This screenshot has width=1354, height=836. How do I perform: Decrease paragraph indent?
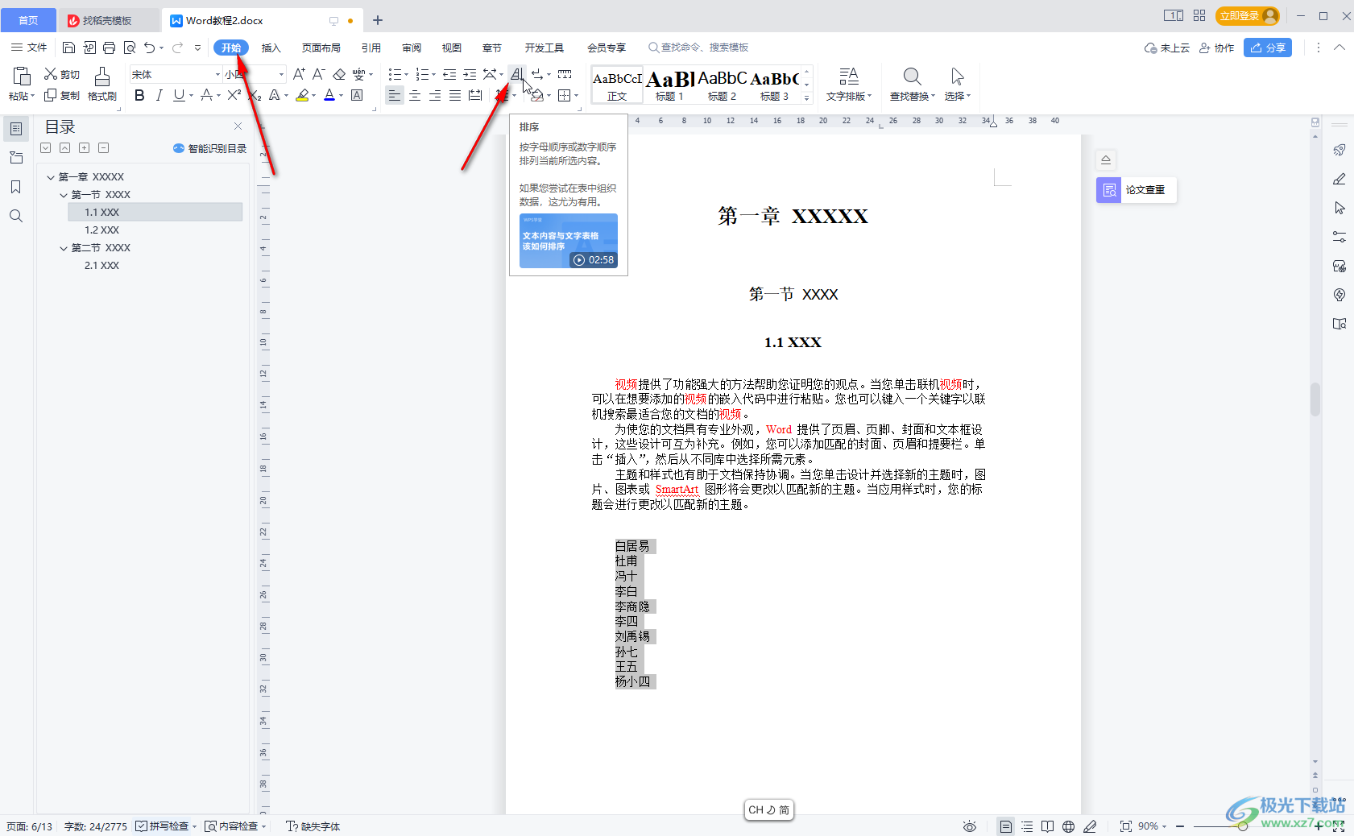coord(449,74)
